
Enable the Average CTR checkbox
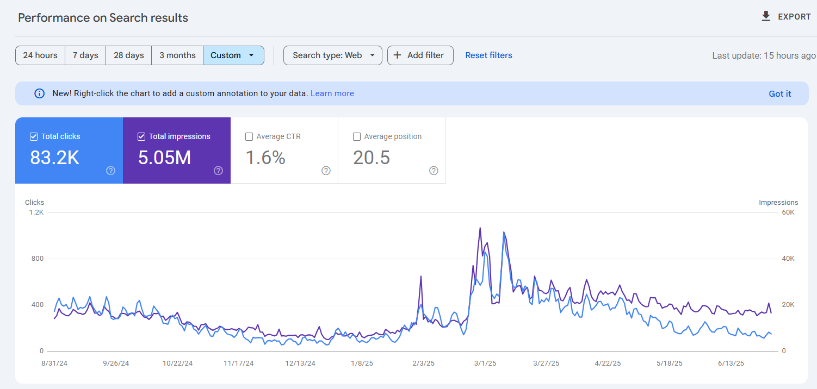(249, 136)
